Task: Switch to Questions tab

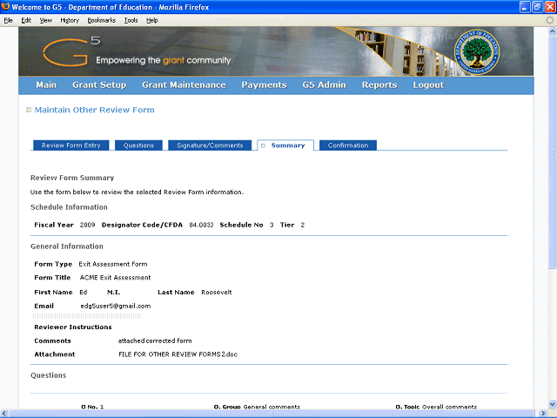Action: (138, 145)
